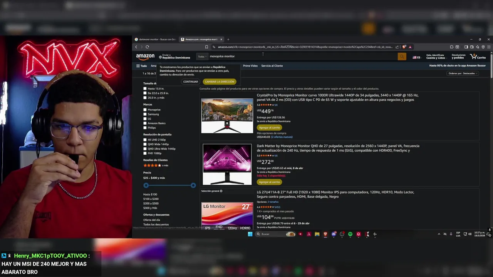Viewport: 493px width, 277px height.
Task: Click the taskbar volume speaker icon
Action: pos(470,234)
